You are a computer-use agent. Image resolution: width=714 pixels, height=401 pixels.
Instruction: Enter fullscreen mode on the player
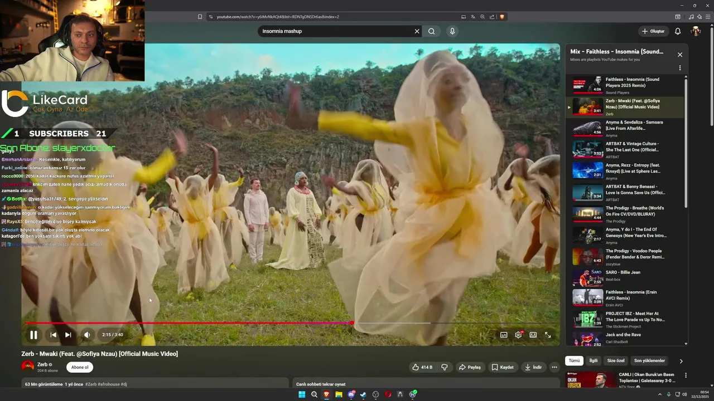[x=548, y=335]
